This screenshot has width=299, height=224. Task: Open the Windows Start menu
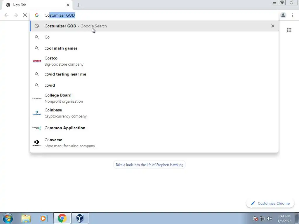[x=8, y=218]
